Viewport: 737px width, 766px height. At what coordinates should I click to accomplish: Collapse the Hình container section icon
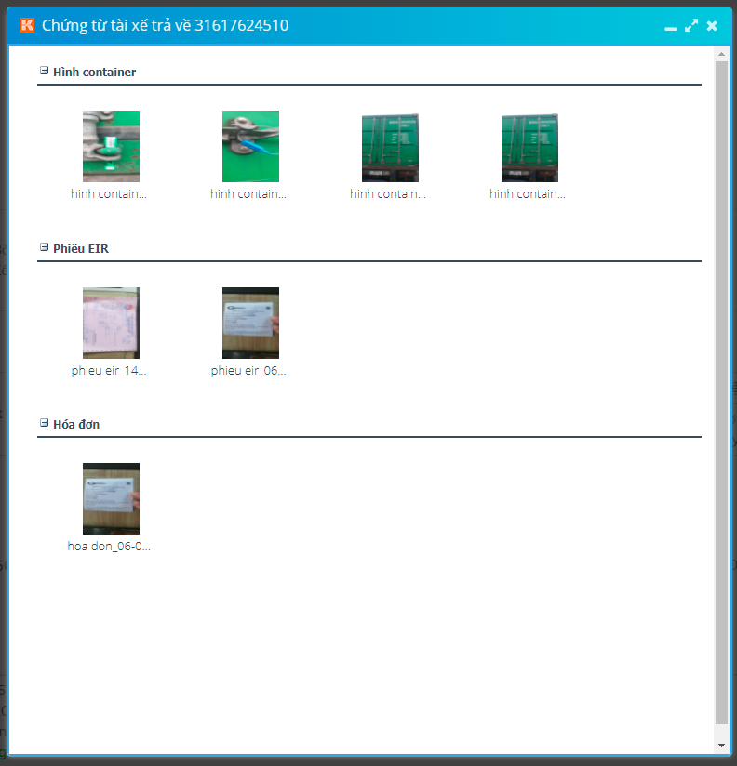click(44, 71)
